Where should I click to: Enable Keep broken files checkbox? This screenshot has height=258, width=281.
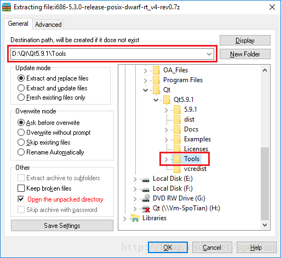pos(21,188)
